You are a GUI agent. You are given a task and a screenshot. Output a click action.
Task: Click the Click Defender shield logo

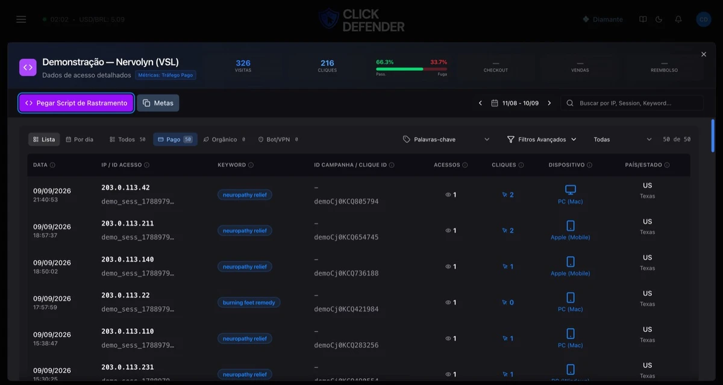(329, 19)
